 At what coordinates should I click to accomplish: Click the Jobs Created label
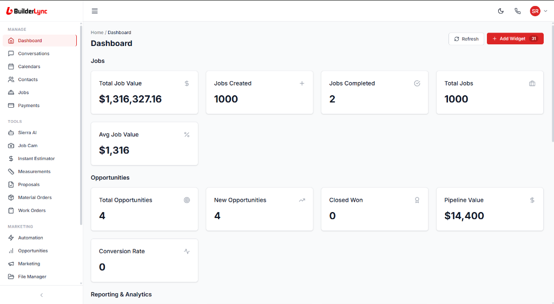[x=233, y=83]
